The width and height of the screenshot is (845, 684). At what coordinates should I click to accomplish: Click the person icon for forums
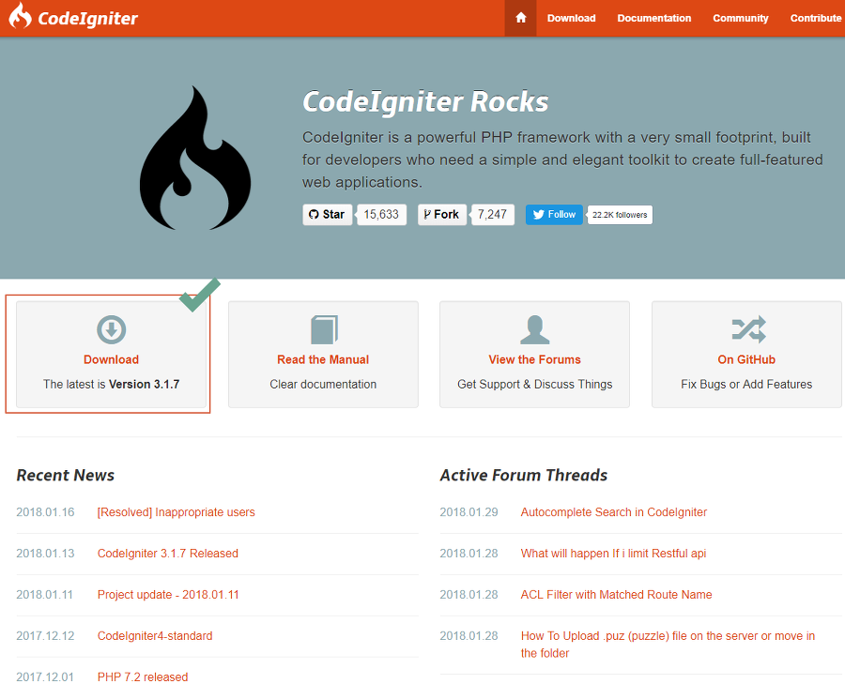pyautogui.click(x=534, y=329)
